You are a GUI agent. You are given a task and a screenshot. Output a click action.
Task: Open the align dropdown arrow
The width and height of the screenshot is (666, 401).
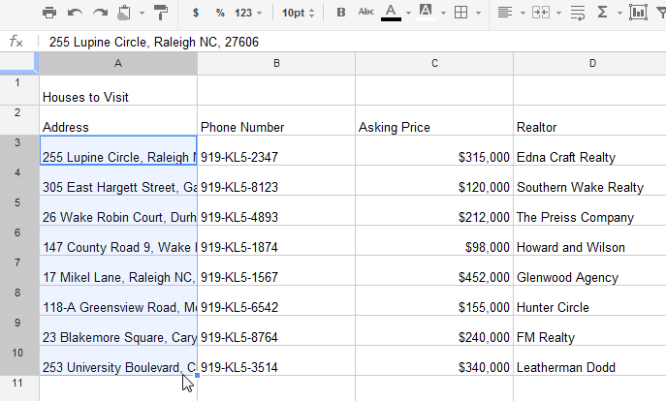(x=523, y=14)
